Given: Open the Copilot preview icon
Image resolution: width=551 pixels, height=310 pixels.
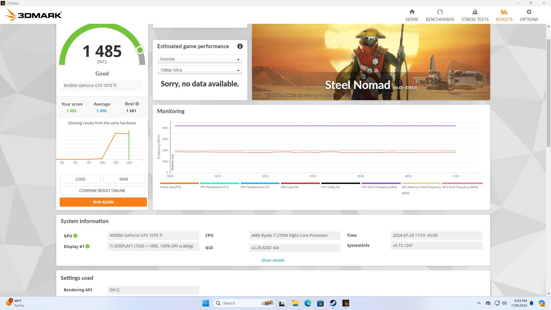Looking at the screenshot, I should pyautogui.click(x=542, y=303).
